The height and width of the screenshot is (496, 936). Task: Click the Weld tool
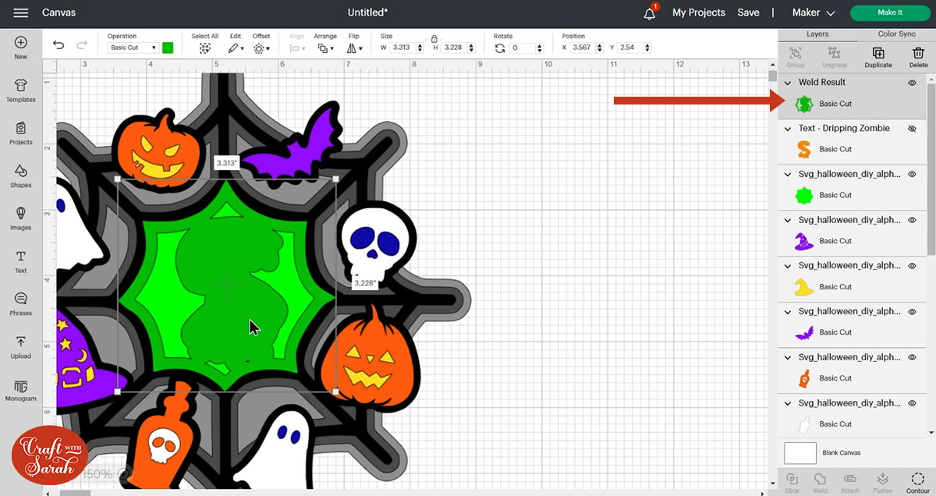tap(821, 483)
